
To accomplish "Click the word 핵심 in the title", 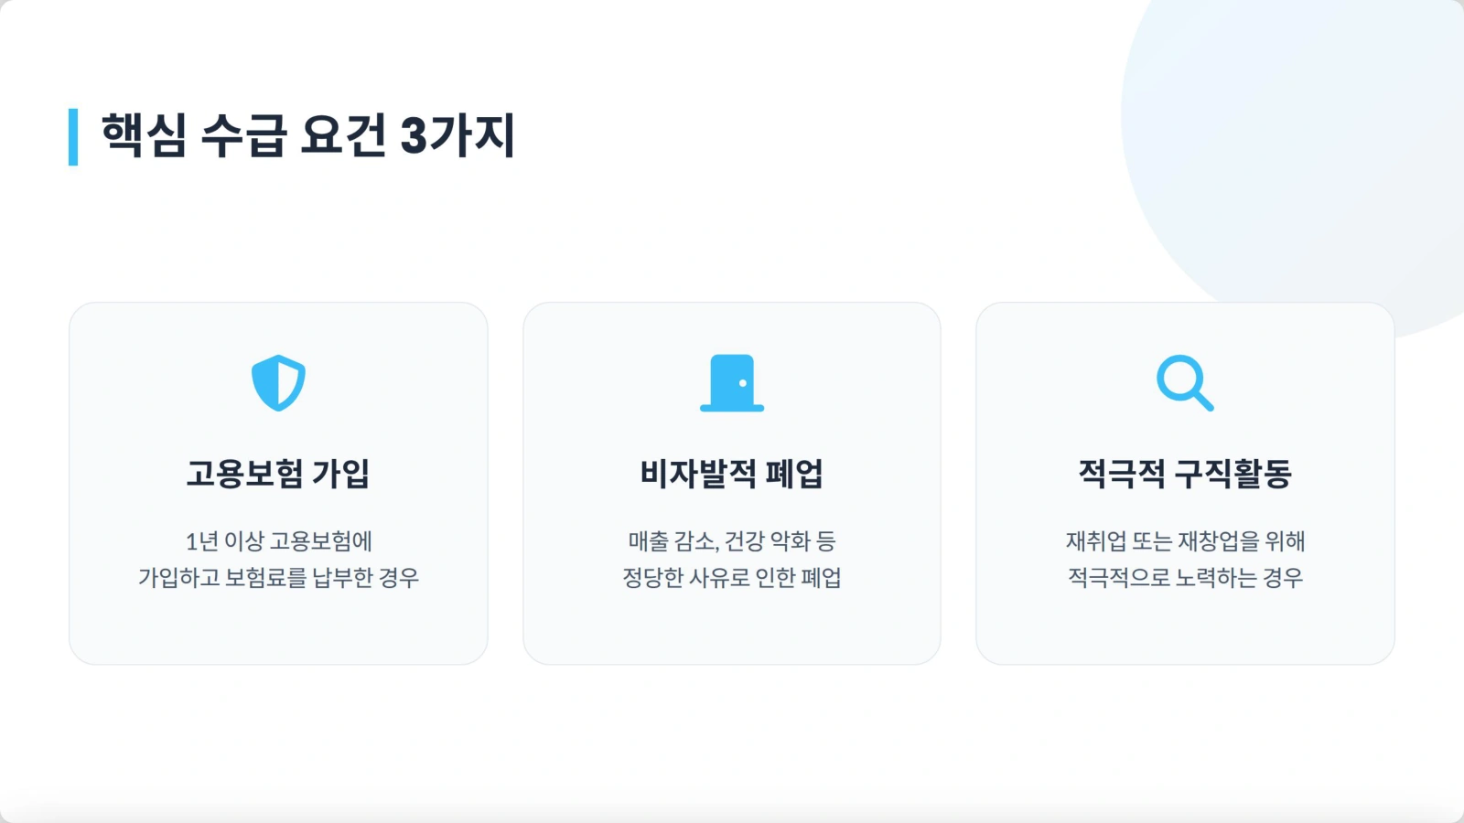I will tap(144, 135).
